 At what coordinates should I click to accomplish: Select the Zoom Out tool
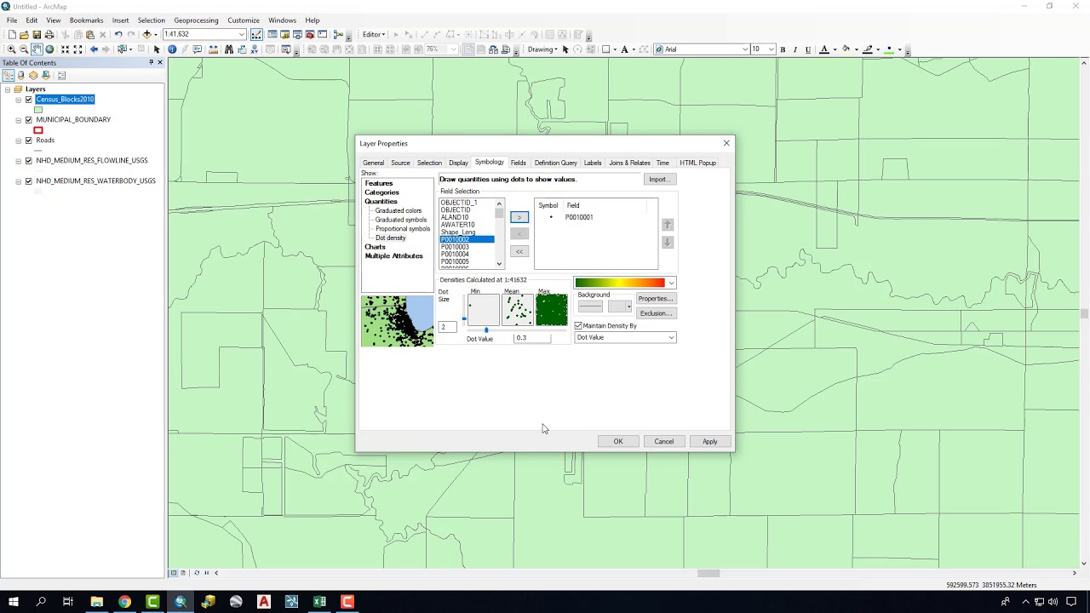24,49
